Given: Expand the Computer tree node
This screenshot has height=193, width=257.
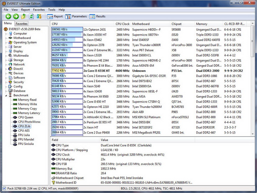Looking at the screenshot, I should click(x=6, y=34).
